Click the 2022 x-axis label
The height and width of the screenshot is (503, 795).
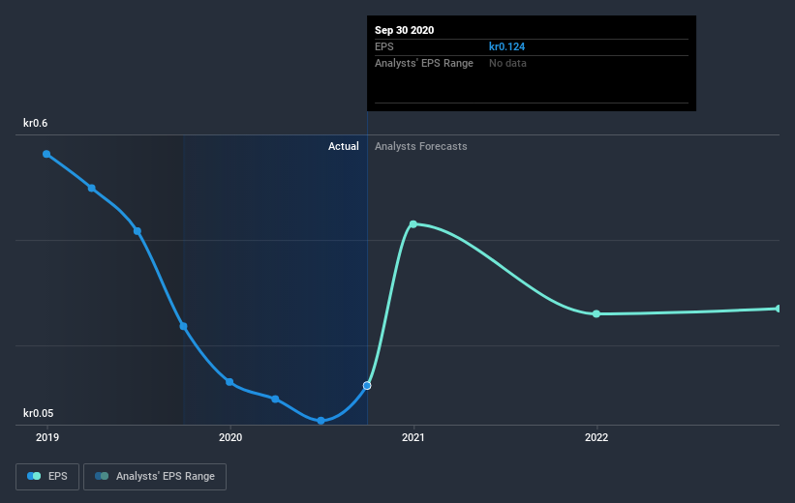pyautogui.click(x=596, y=437)
